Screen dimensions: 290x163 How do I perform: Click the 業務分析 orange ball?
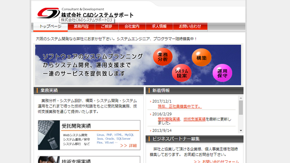(x=163, y=57)
